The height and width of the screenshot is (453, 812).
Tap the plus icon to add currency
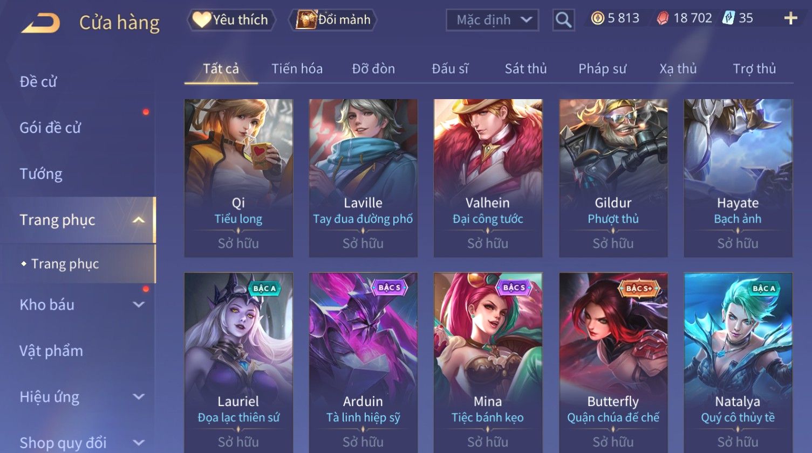click(790, 18)
